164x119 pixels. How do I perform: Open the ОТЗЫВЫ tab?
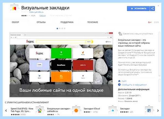click(x=41, y=22)
